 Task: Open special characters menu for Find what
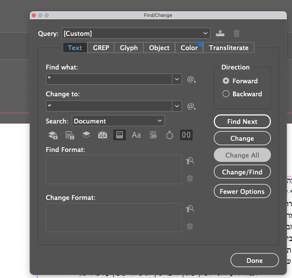(191, 79)
